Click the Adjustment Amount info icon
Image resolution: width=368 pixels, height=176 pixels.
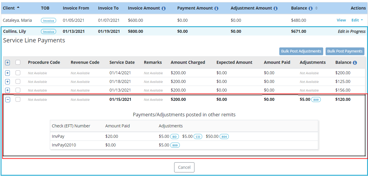pyautogui.click(x=275, y=9)
